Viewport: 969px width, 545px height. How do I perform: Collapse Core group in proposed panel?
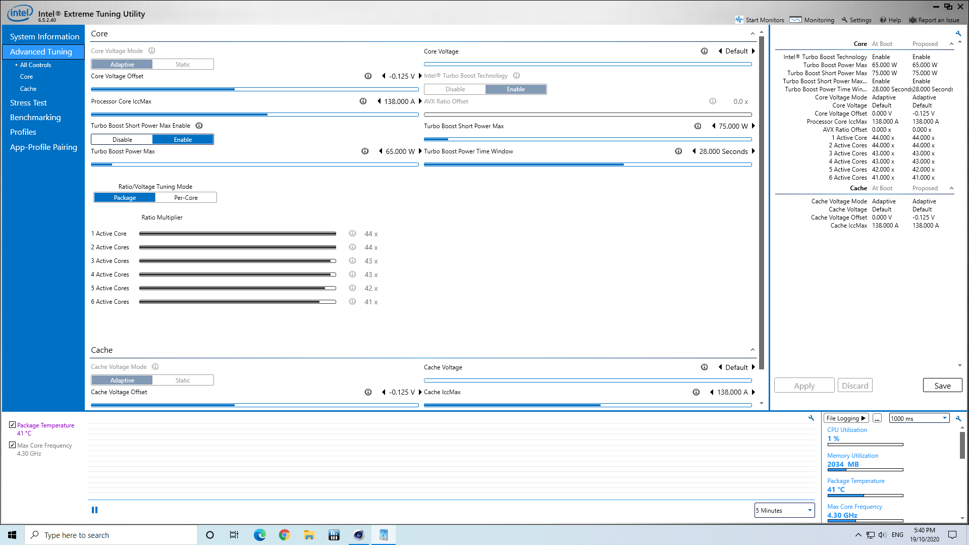(951, 44)
